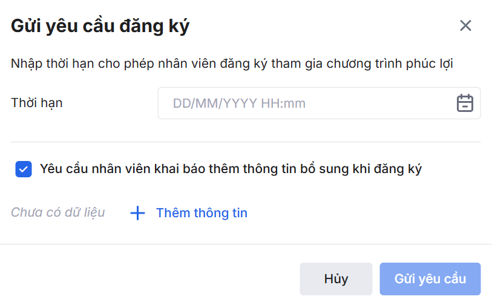Click the DD/MM/YYYY HH:mm placeholder text
Viewport: 492px width, 305px height.
coord(239,103)
